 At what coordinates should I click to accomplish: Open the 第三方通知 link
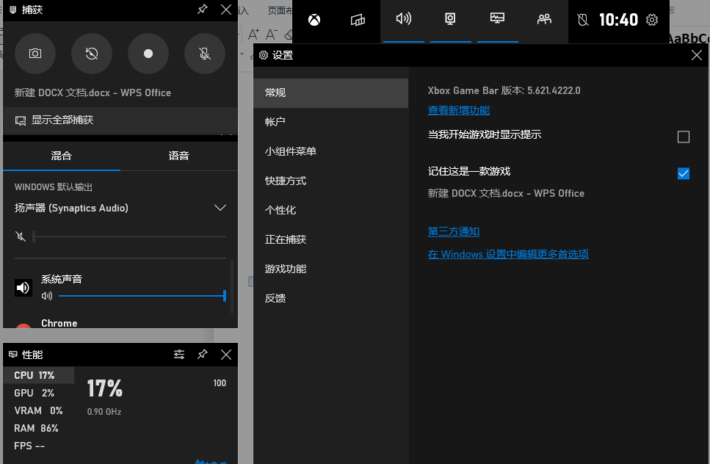pyautogui.click(x=454, y=232)
